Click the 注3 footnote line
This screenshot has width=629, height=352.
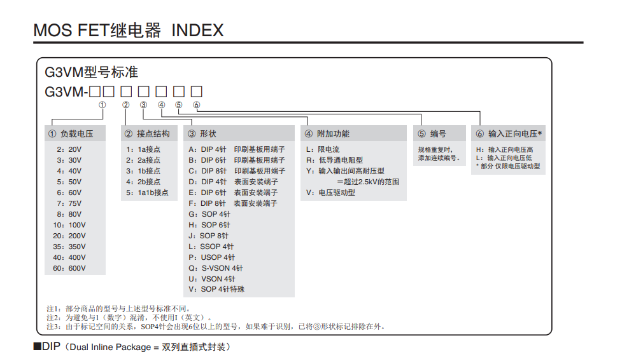click(216, 327)
